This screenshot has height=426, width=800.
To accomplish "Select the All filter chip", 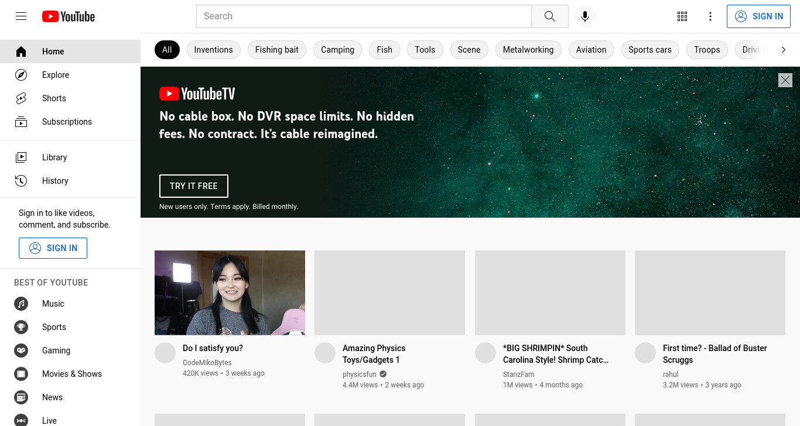I will [167, 50].
